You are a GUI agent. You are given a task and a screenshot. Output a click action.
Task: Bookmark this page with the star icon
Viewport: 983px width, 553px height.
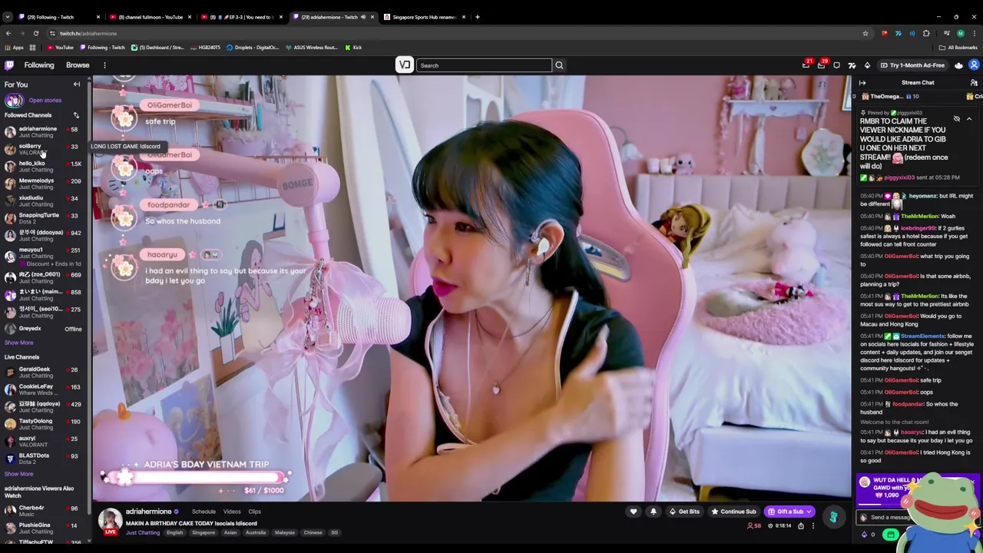point(866,33)
